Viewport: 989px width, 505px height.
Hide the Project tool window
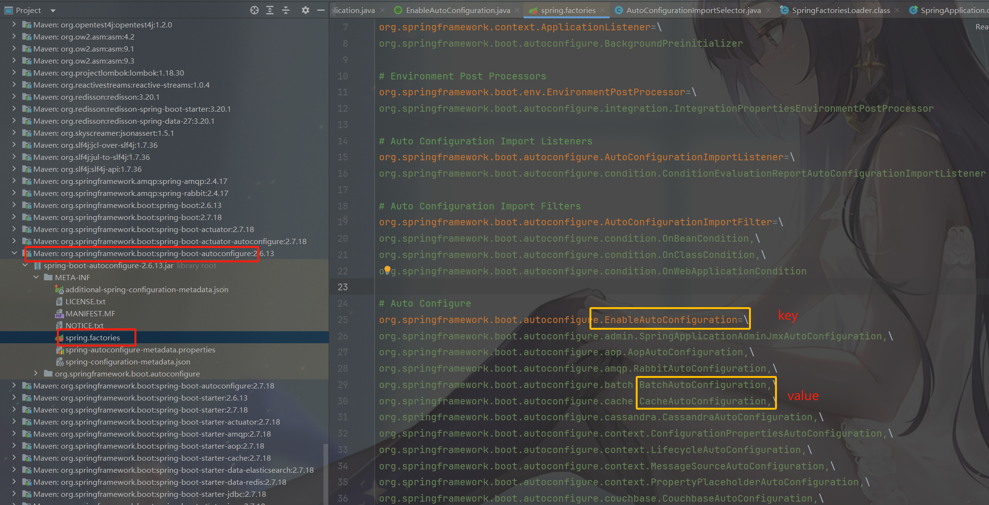click(x=321, y=10)
